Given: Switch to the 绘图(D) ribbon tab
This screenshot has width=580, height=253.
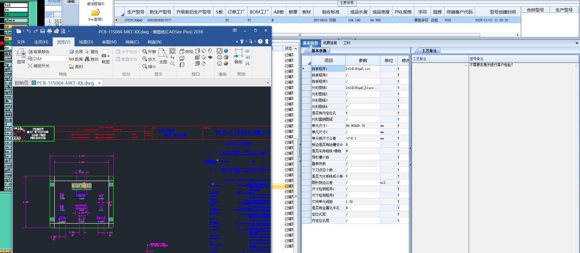Looking at the screenshot, I should (86, 42).
